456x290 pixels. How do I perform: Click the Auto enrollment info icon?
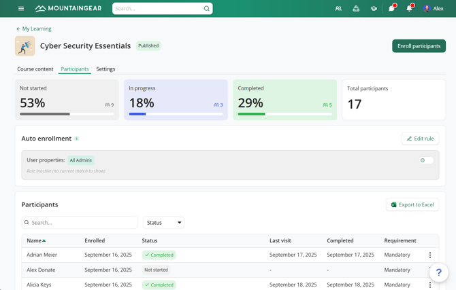pyautogui.click(x=77, y=139)
